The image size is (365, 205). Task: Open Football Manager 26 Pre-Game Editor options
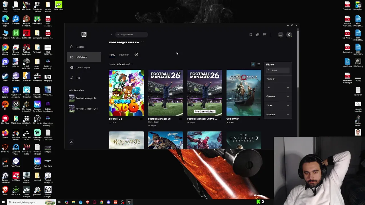[220, 119]
